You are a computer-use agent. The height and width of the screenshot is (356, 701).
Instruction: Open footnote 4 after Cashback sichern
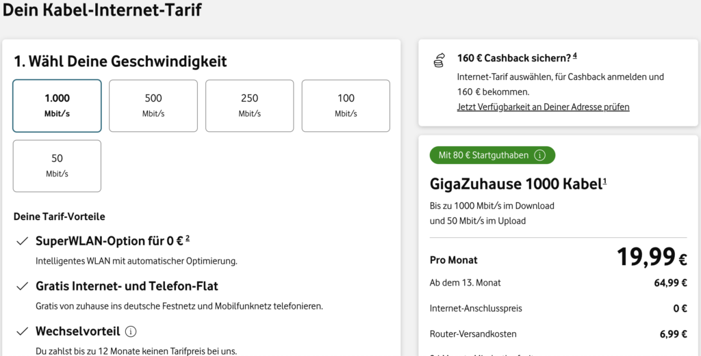pos(575,55)
